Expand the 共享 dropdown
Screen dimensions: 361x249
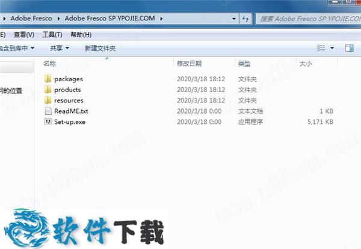[x=59, y=48]
